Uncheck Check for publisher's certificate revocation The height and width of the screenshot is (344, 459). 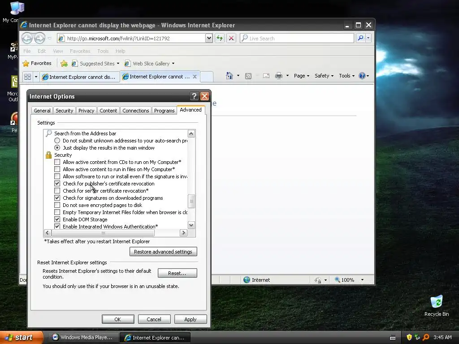(57, 183)
